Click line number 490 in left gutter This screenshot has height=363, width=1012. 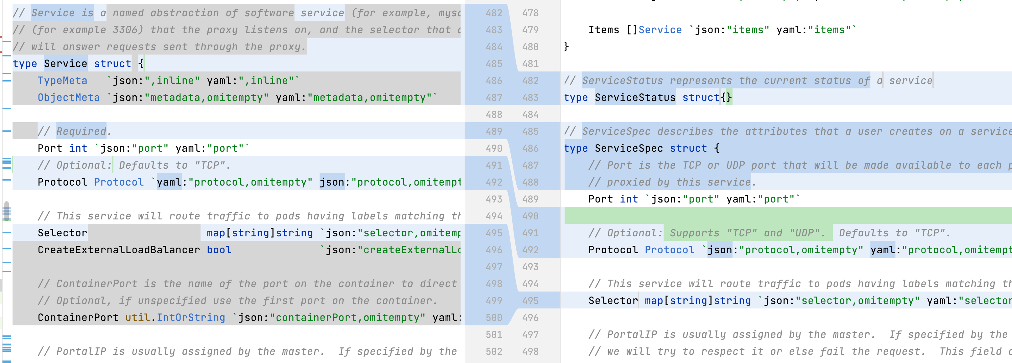(x=493, y=149)
